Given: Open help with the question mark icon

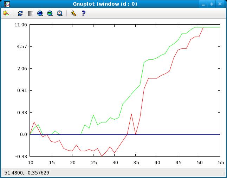Looking at the screenshot, I should click(x=83, y=13).
